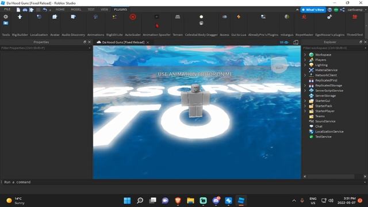Viewport: 368px width, 207px height.
Task: Click the mkargus plugin icon
Action: click(x=287, y=17)
